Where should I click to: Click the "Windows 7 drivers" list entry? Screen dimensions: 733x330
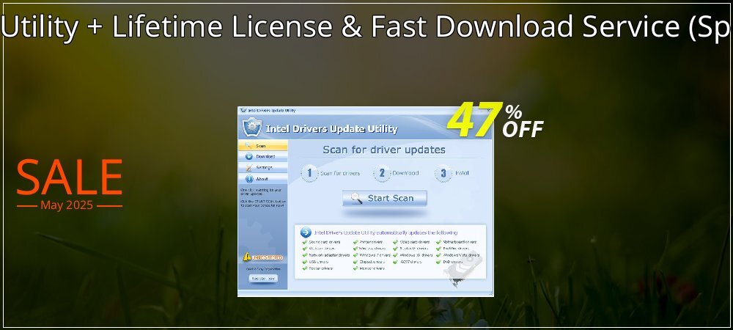(x=375, y=255)
